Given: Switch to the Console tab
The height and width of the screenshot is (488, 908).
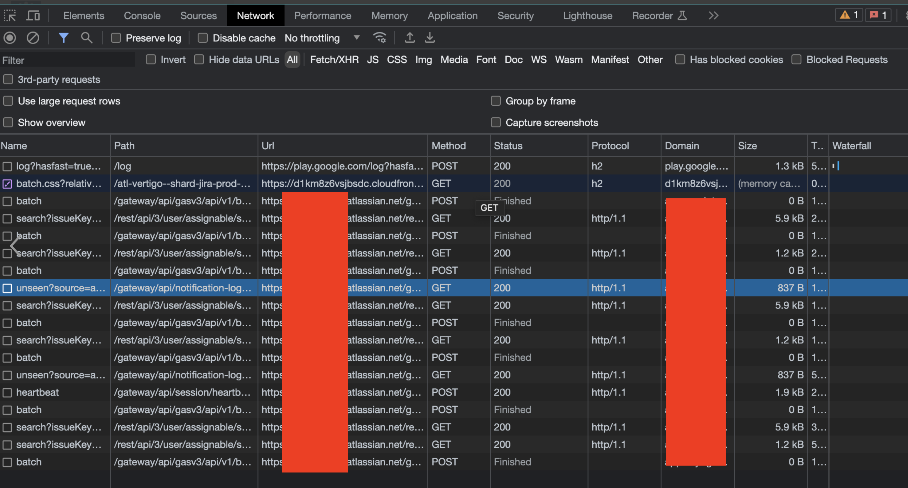Looking at the screenshot, I should point(142,16).
